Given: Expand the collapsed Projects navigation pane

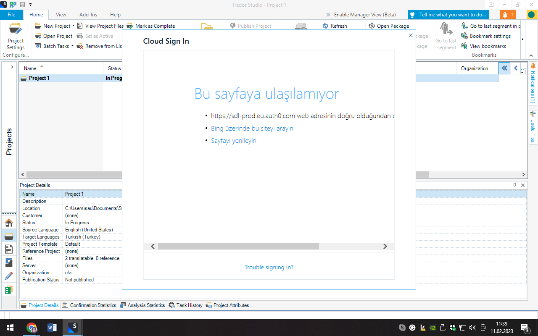Looking at the screenshot, I should click(12, 67).
